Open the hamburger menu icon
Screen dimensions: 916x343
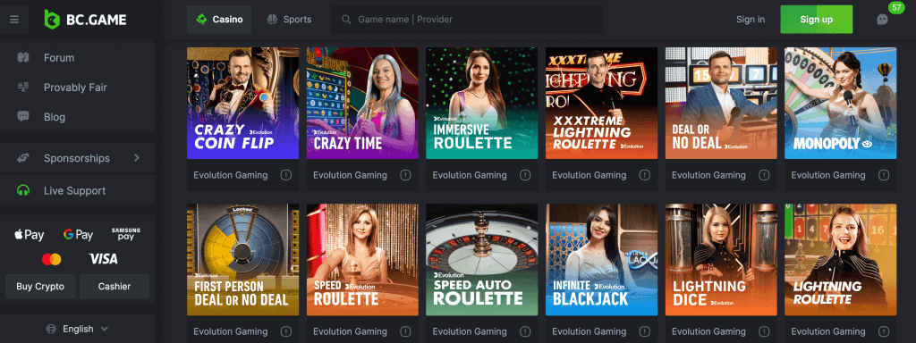click(14, 20)
